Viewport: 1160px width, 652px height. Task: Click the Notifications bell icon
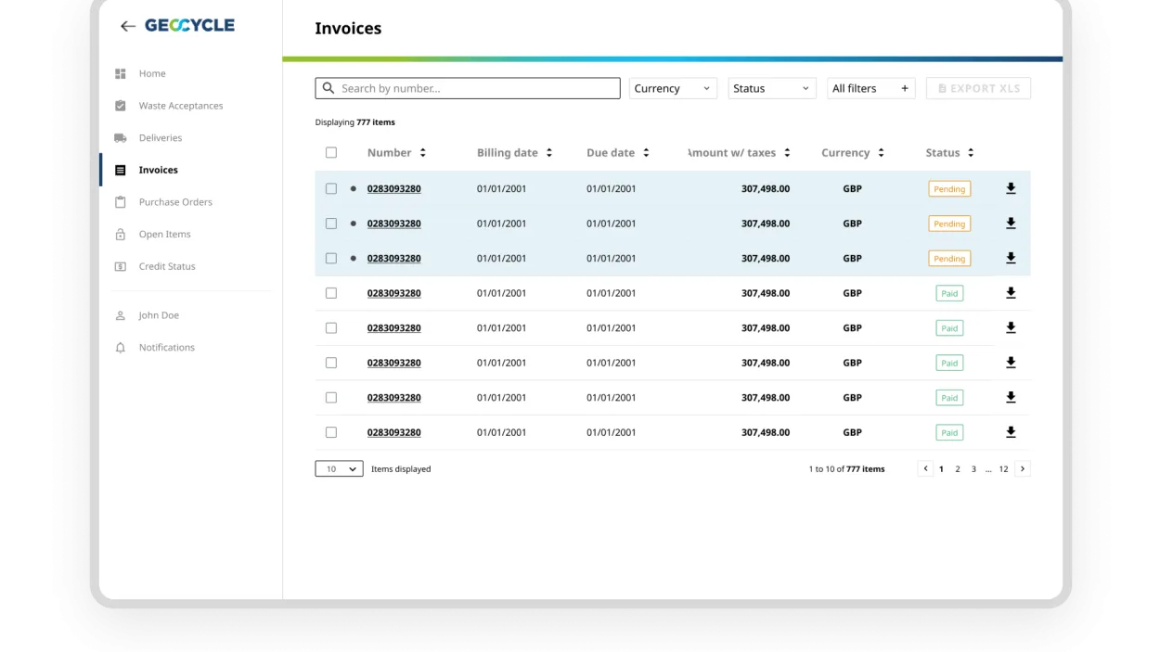click(x=120, y=348)
